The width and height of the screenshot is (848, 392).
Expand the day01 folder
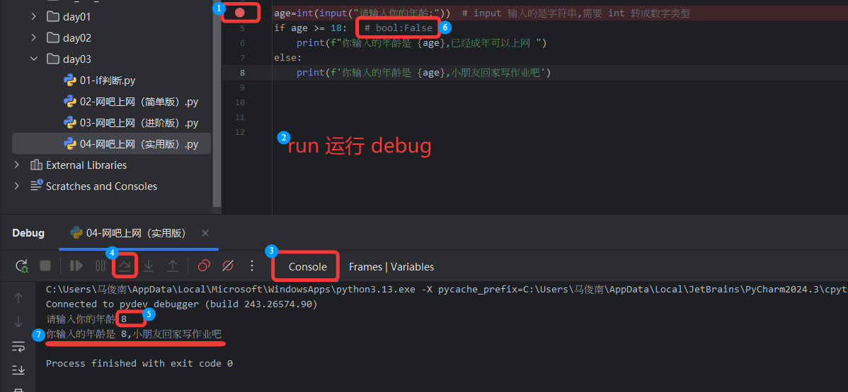point(33,17)
